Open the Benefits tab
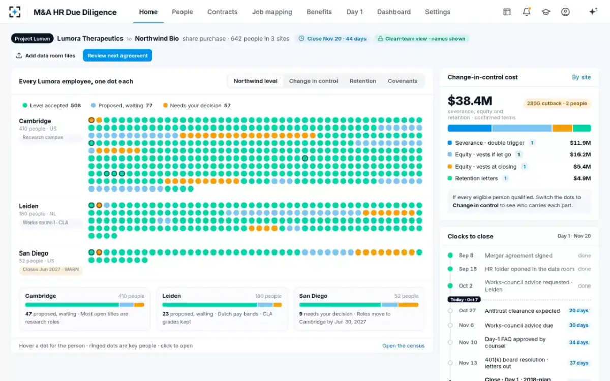This screenshot has height=381, width=610. pos(319,12)
